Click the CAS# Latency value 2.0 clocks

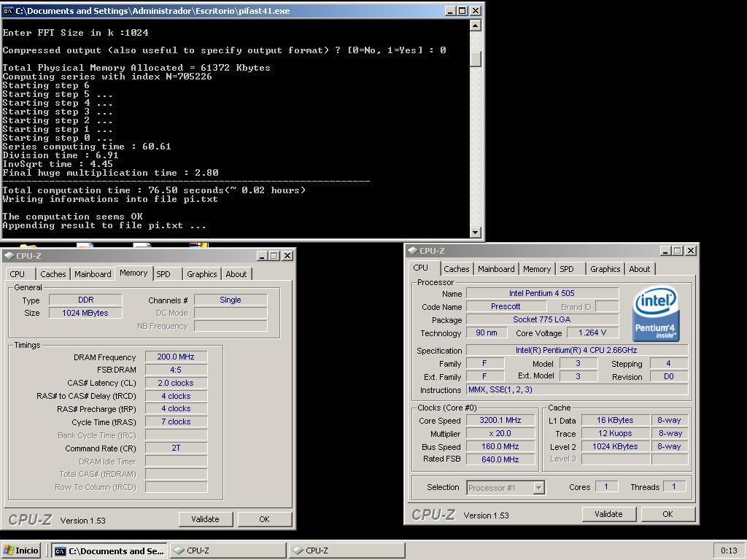176,383
